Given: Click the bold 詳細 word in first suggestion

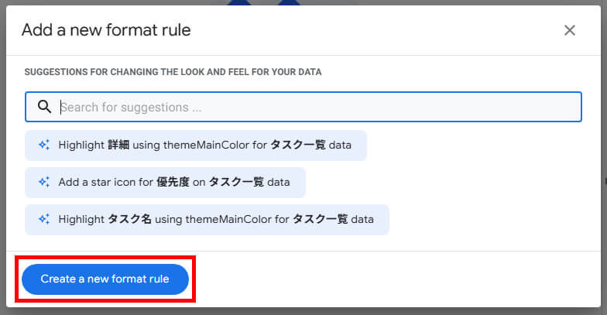Looking at the screenshot, I should (x=119, y=145).
